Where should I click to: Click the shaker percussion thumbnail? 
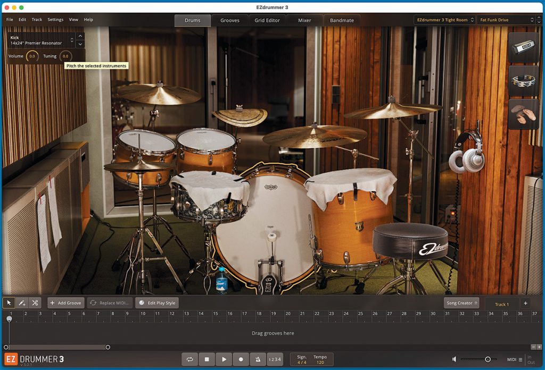pyautogui.click(x=524, y=47)
